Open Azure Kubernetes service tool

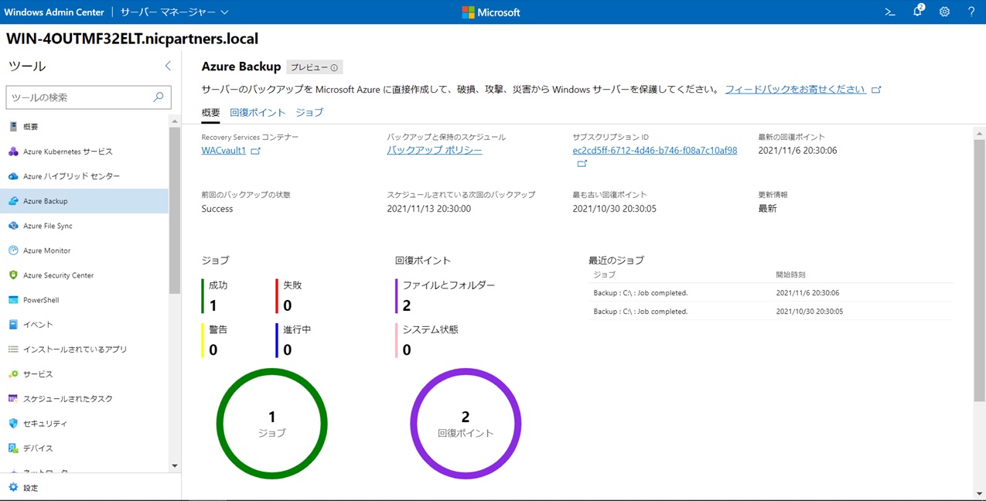pyautogui.click(x=67, y=152)
